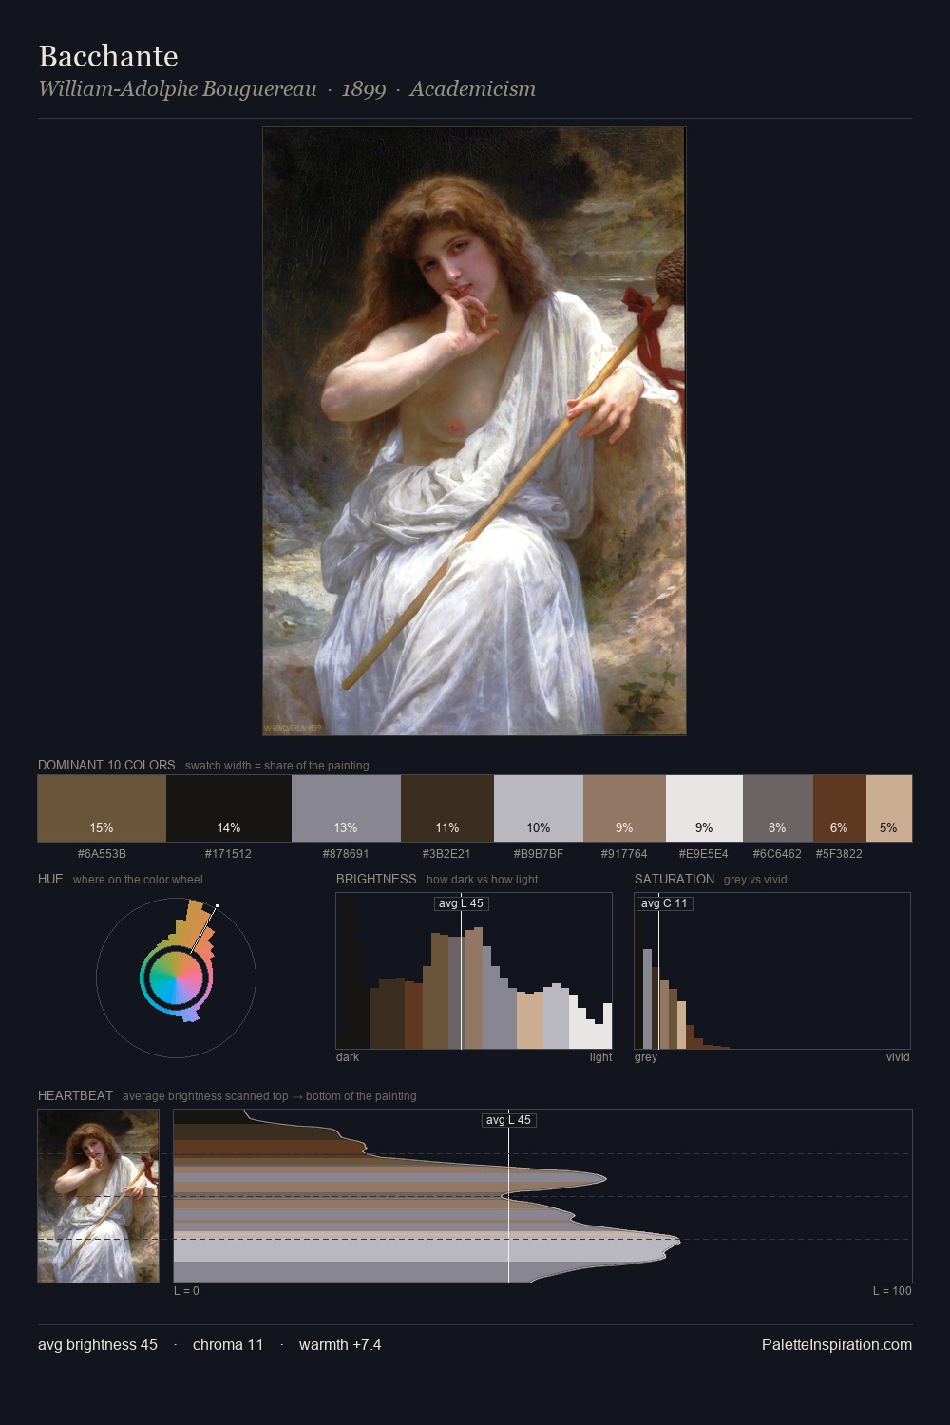
Task: Click the '#171512' hex code label
Action: point(228,854)
